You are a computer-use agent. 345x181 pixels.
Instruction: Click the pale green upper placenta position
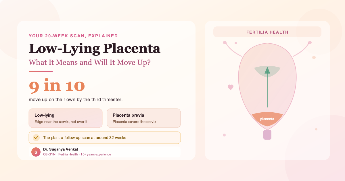click(267, 72)
